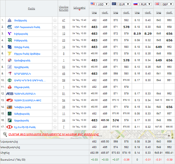175x164 pixels.
Task: Click the GBP sell fluctuation -0.39
Action: (x=169, y=160)
